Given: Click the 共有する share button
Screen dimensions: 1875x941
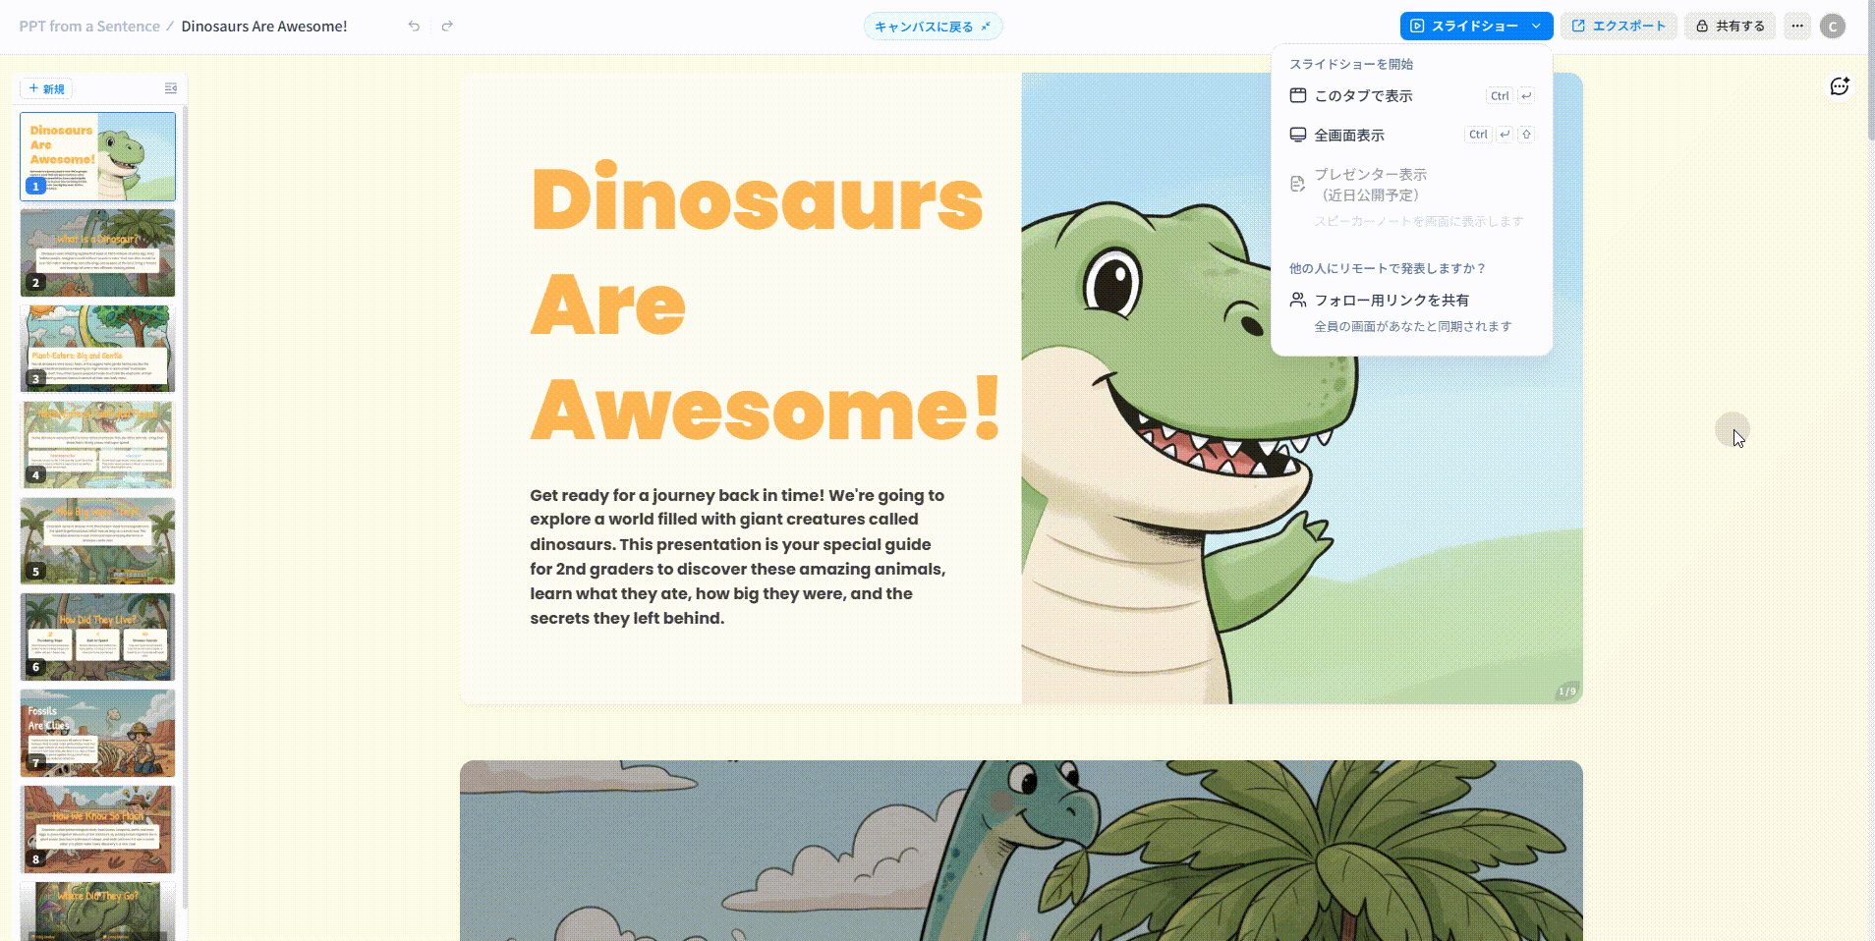Looking at the screenshot, I should [1730, 27].
